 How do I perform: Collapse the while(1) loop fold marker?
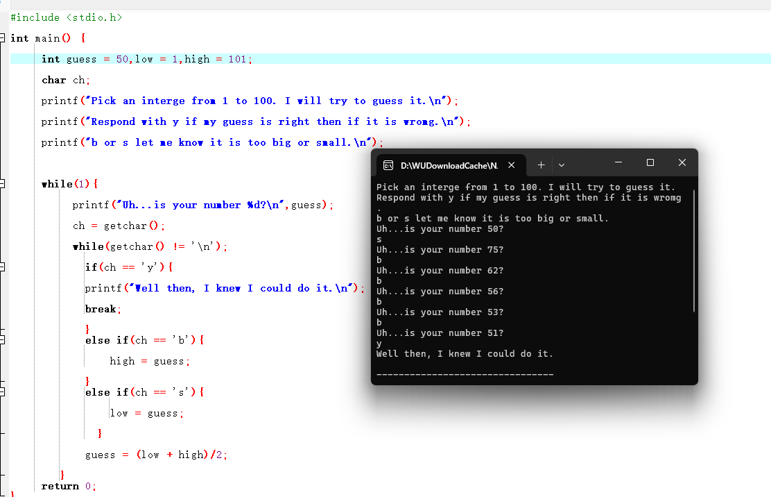pyautogui.click(x=2, y=183)
